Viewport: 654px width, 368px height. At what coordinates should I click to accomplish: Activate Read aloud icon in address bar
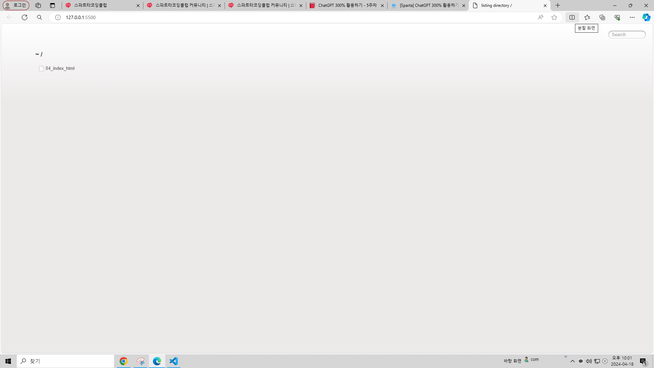pos(541,17)
